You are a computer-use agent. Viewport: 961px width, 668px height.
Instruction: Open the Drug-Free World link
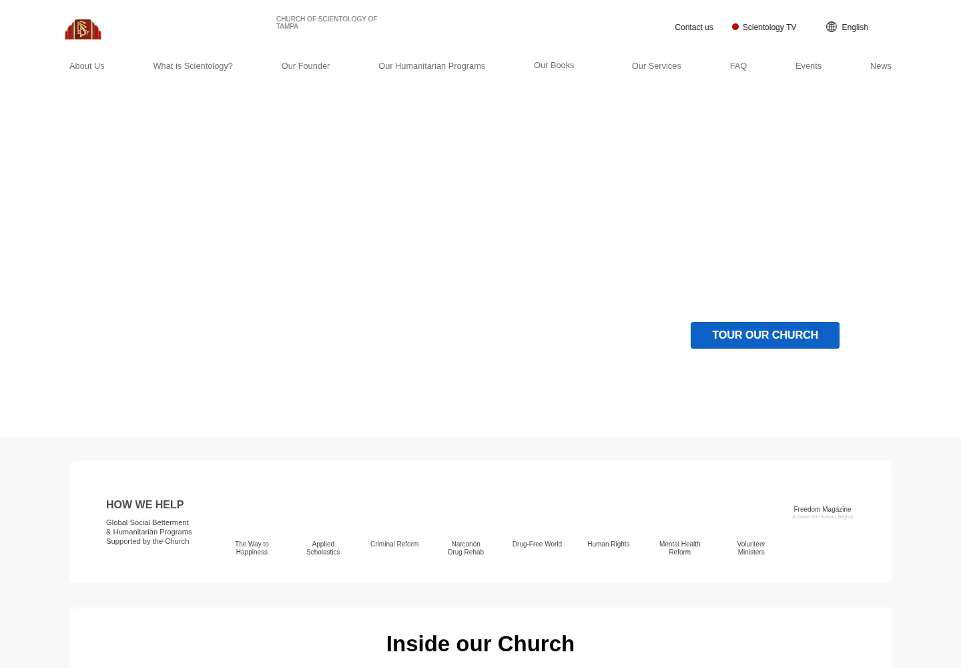(x=537, y=544)
